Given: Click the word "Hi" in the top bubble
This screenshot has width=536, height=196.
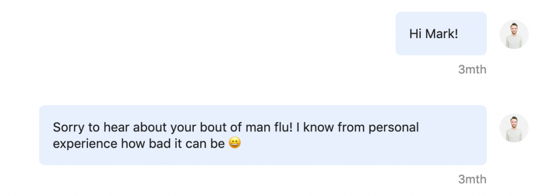Looking at the screenshot, I should tap(415, 34).
